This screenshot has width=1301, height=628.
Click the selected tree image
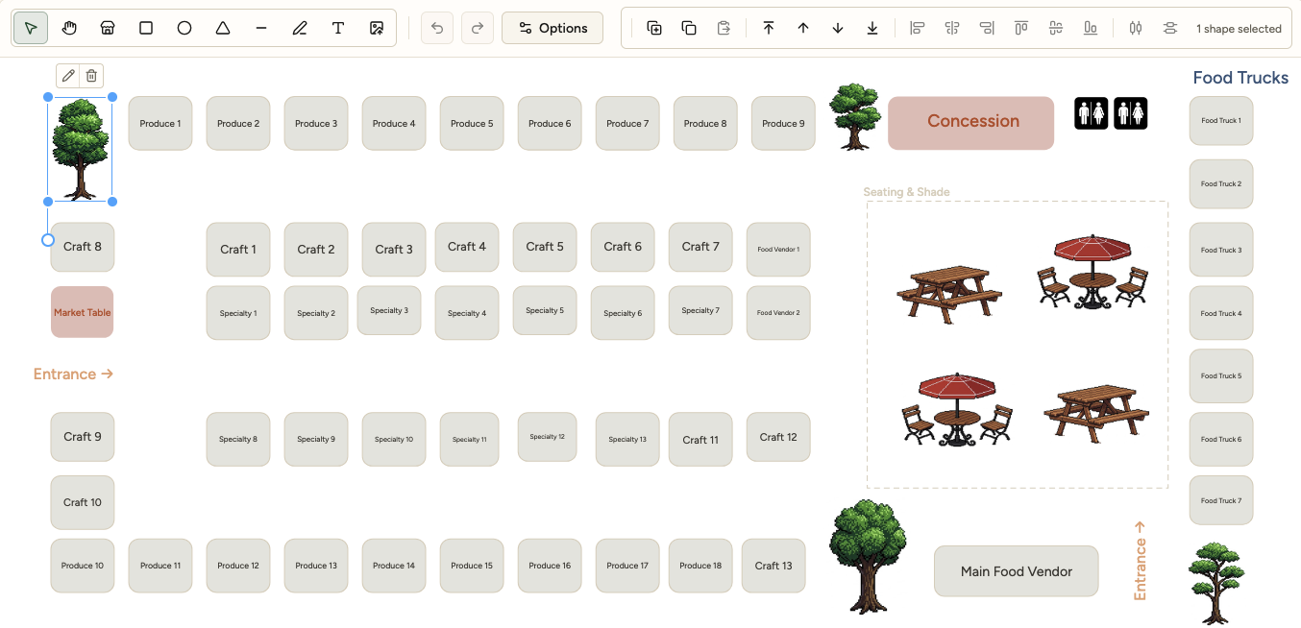(x=80, y=149)
